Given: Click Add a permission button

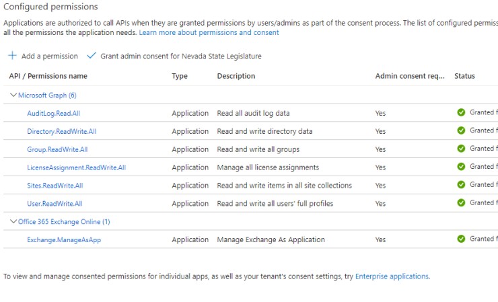Looking at the screenshot, I should [43, 56].
